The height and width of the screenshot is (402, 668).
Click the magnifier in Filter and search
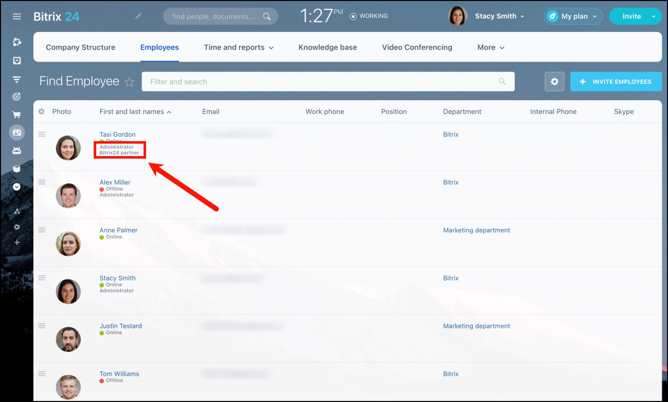click(x=502, y=81)
